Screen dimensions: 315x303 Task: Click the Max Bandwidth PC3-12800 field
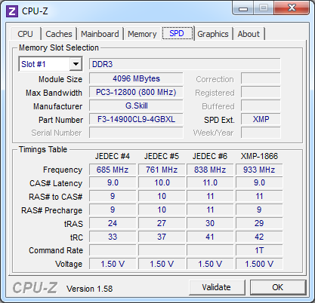point(136,92)
